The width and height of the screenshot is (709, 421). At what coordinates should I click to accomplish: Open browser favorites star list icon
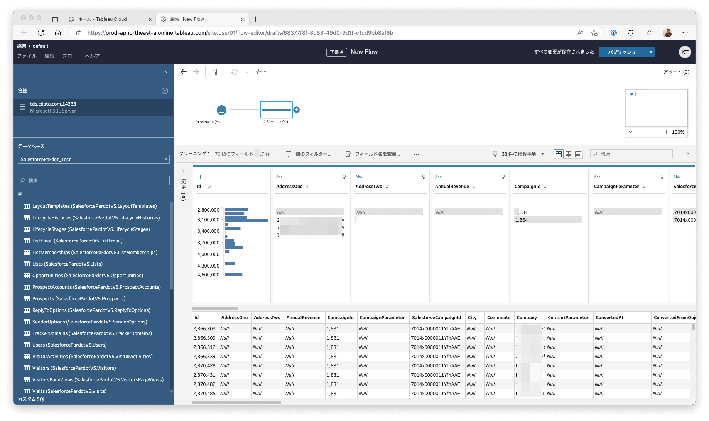tap(650, 33)
